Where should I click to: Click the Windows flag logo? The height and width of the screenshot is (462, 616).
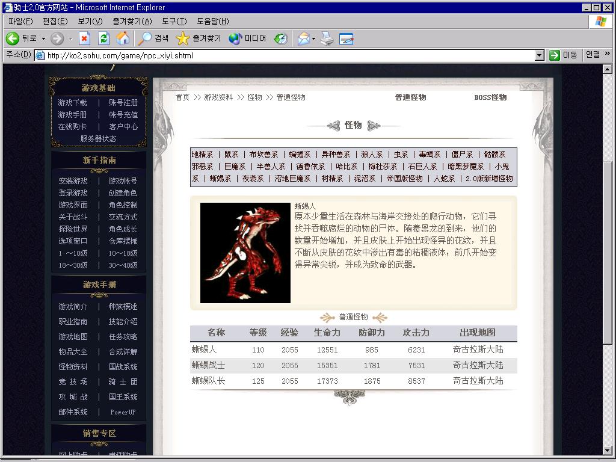601,21
